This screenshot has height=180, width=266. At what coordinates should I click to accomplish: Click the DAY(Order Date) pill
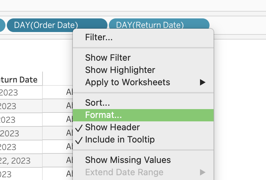pos(46,25)
